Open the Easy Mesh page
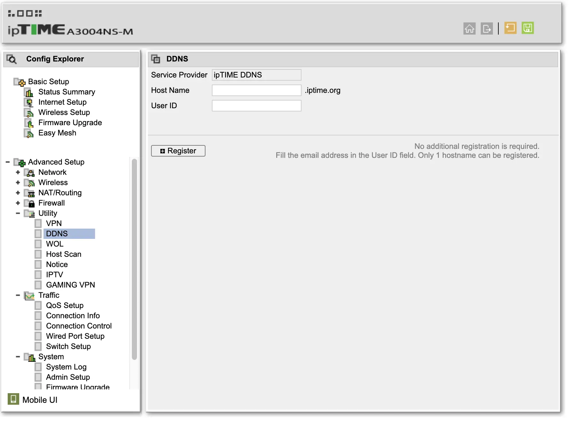Image resolution: width=571 pixels, height=422 pixels. 57,133
